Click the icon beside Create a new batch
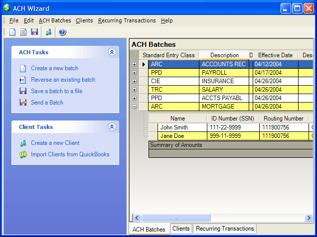This screenshot has width=317, height=237. pyautogui.click(x=23, y=68)
